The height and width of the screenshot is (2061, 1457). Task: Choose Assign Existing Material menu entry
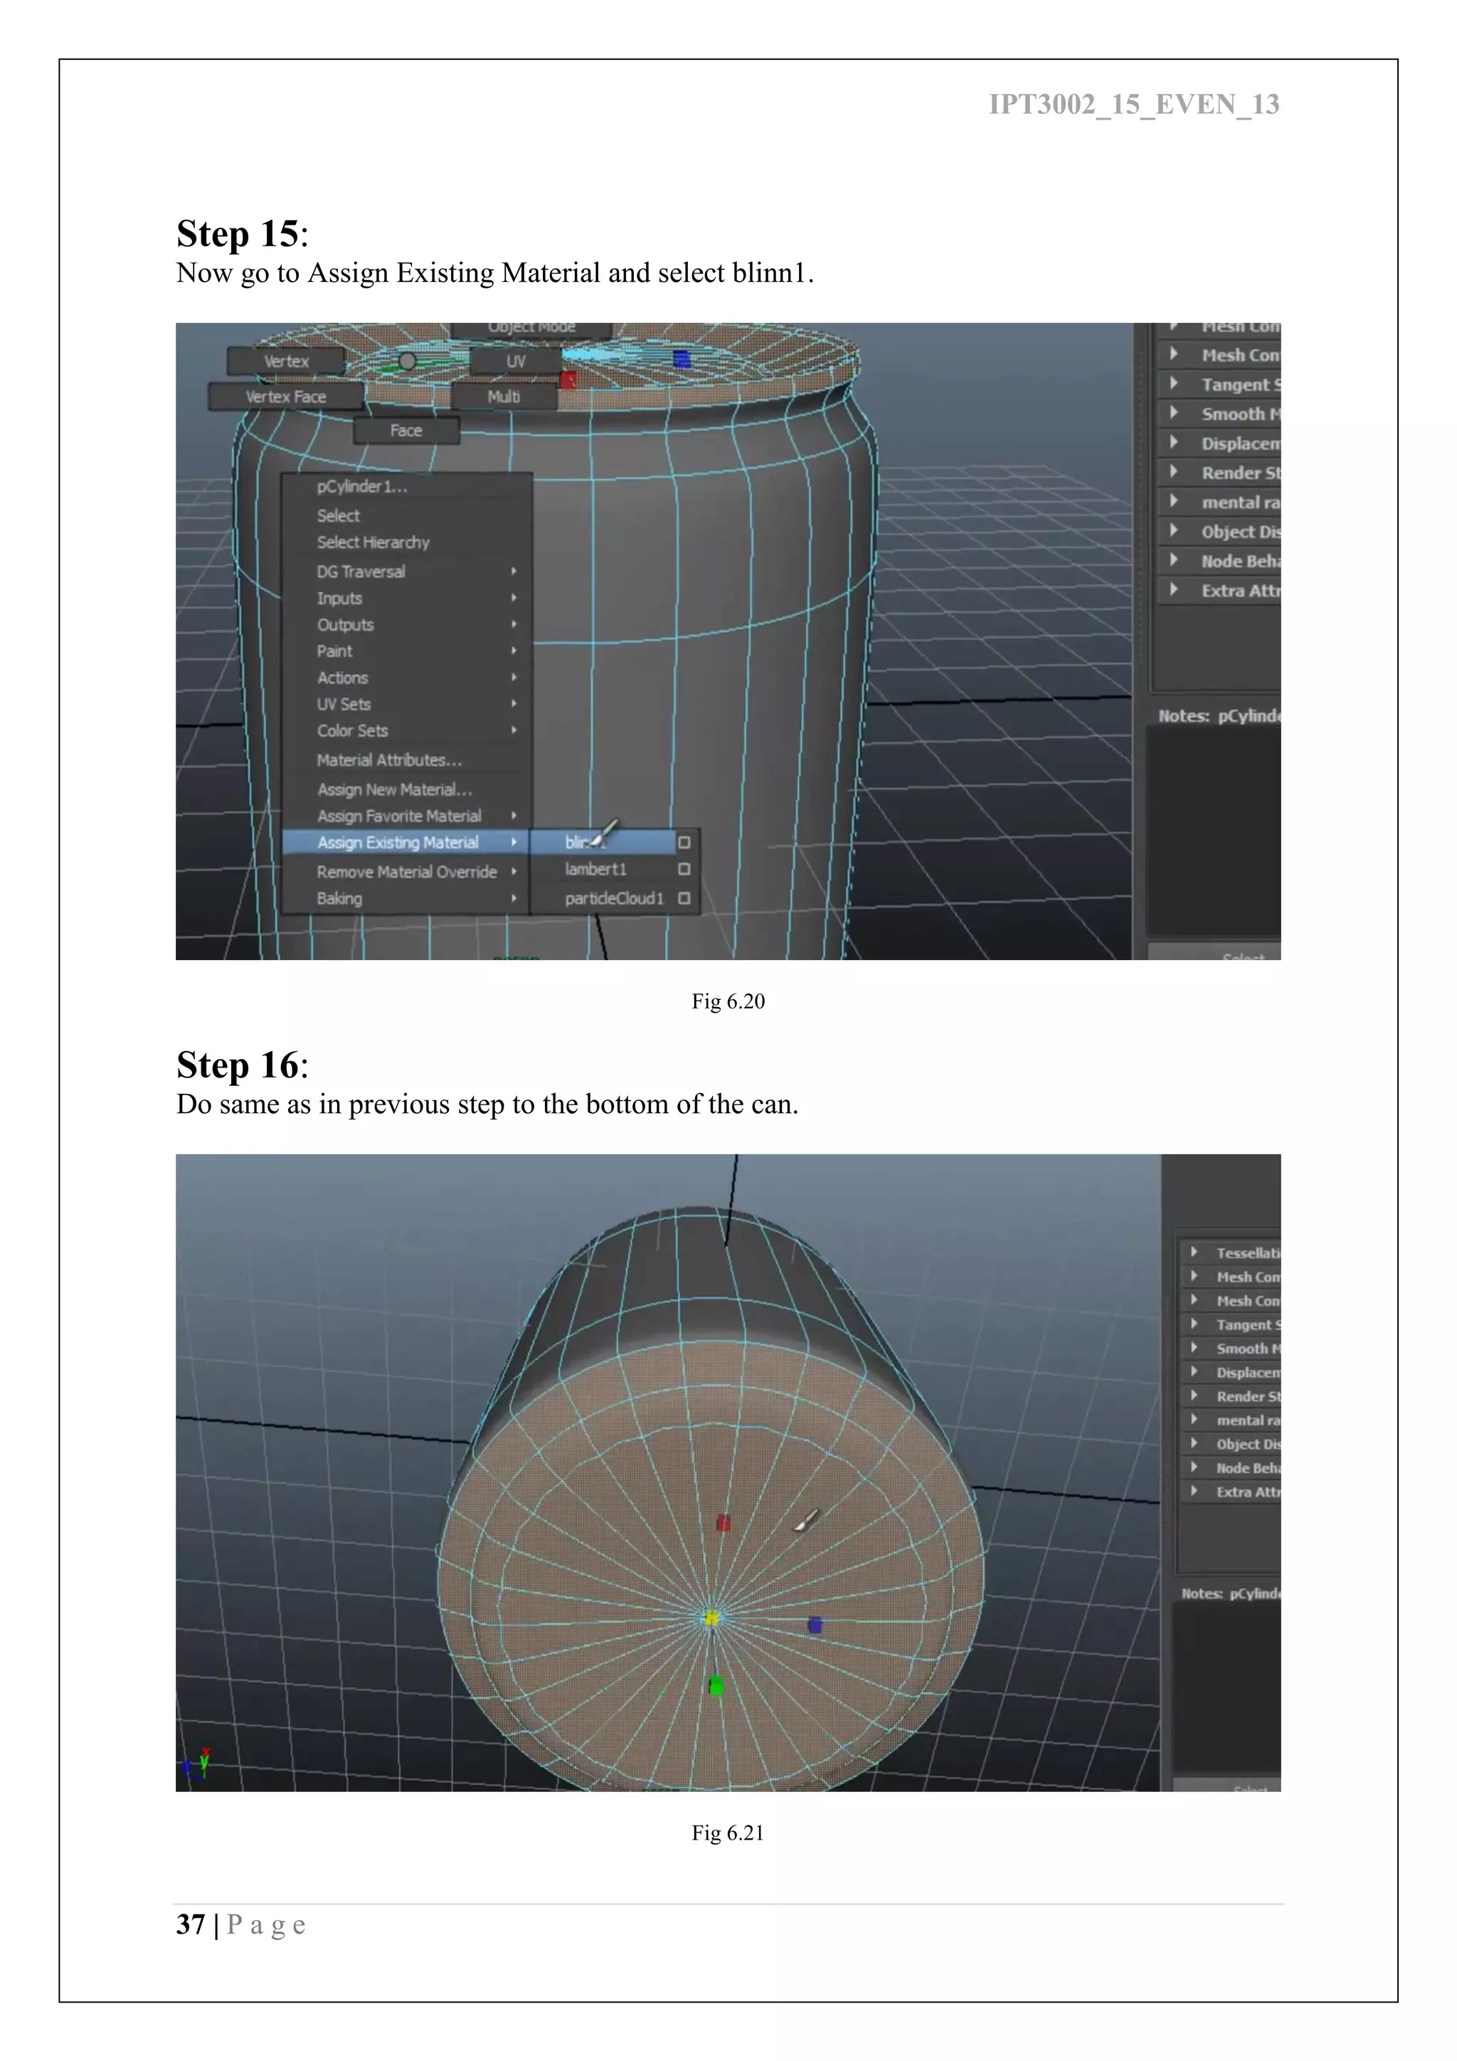[x=398, y=843]
